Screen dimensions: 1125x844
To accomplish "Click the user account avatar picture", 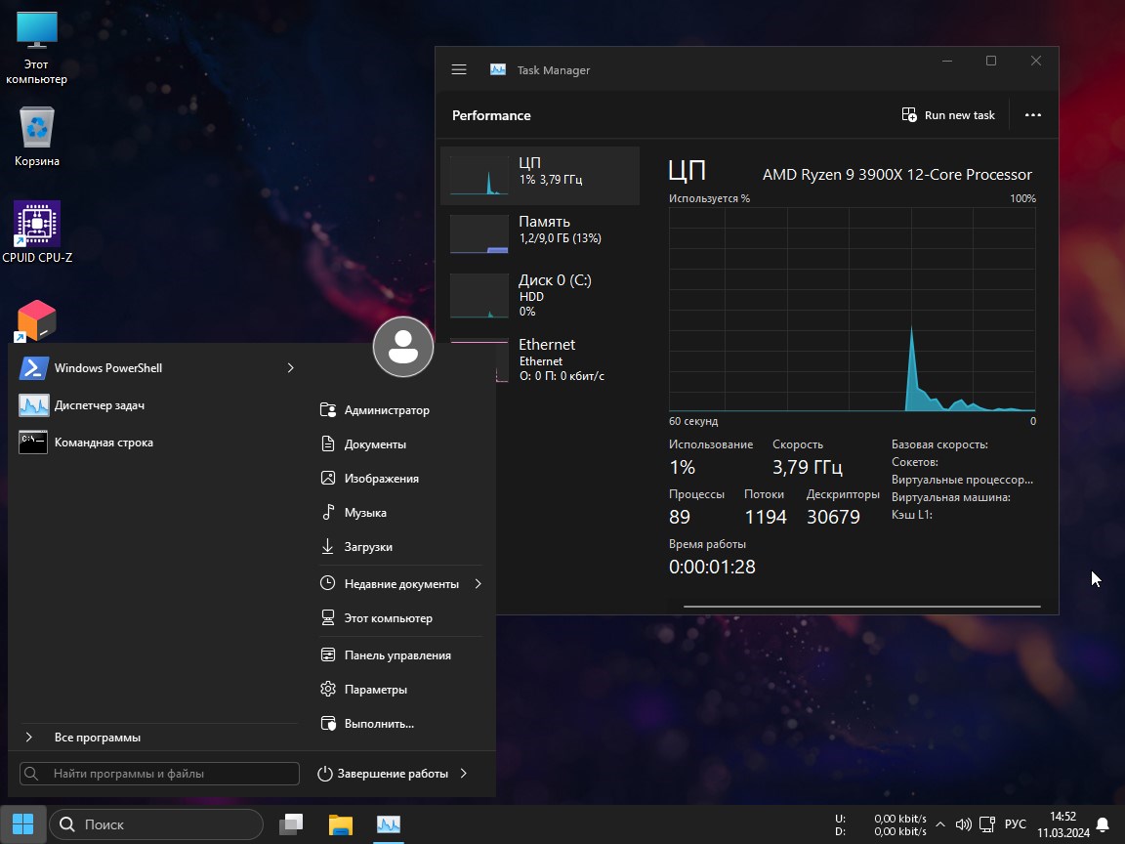I will pyautogui.click(x=403, y=347).
